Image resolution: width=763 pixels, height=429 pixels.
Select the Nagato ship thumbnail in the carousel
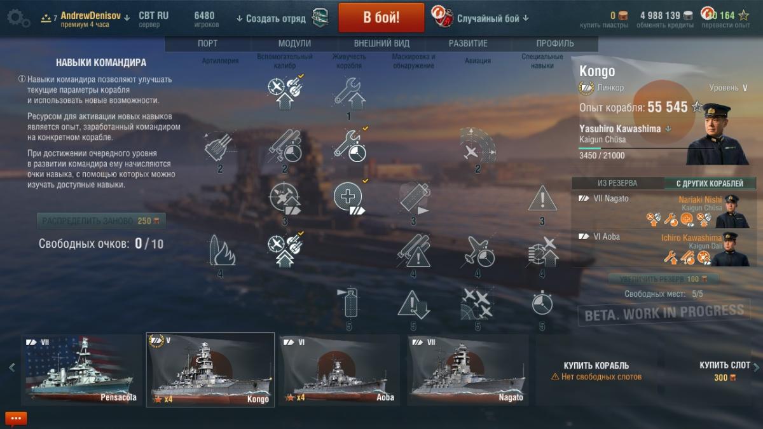click(x=468, y=369)
